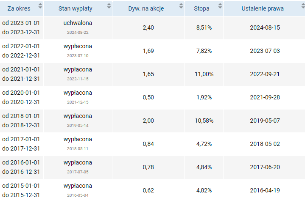Click sort arrows in Stan wypłaty header
The image size is (305, 203).
[109, 6]
